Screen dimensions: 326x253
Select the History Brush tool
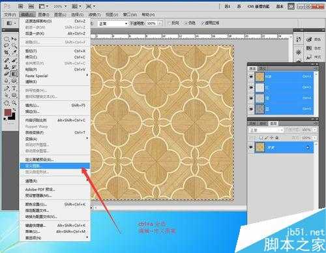point(14,67)
